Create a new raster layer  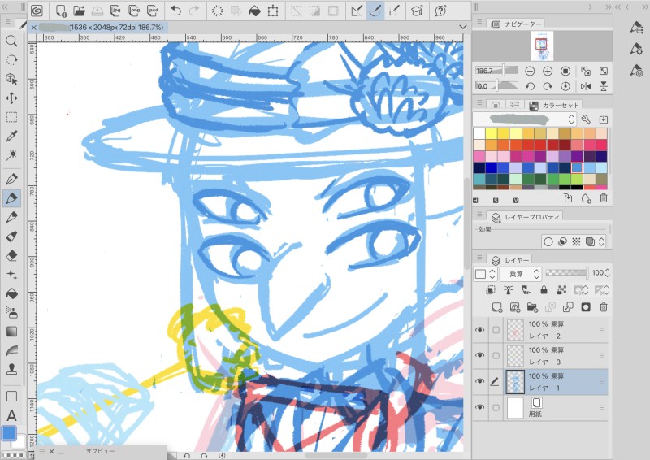(x=496, y=307)
